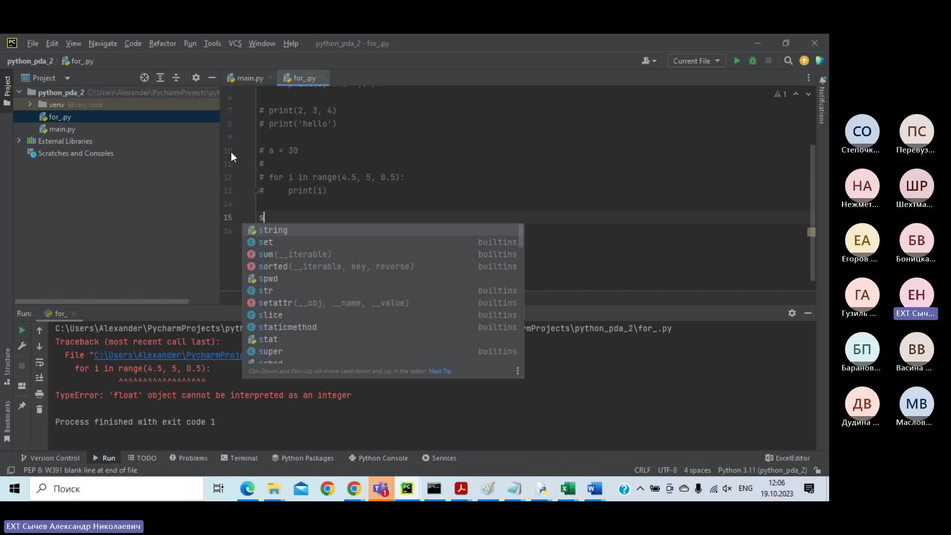Open Run panel settings gear

coord(792,313)
